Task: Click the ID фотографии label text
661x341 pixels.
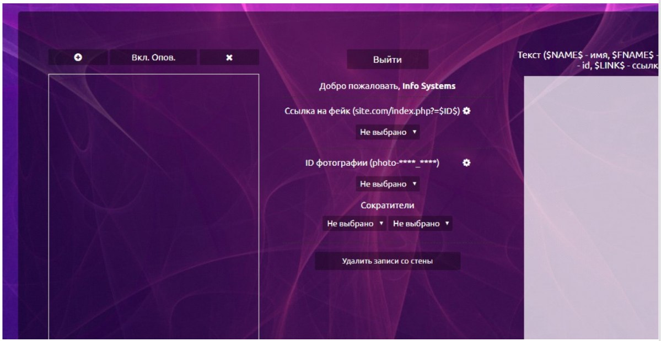Action: pyautogui.click(x=372, y=163)
